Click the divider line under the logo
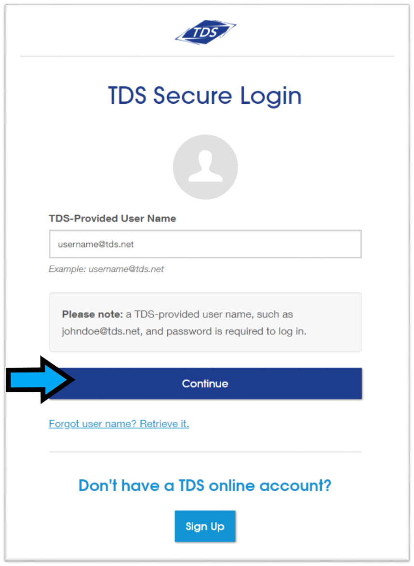414x566 pixels. click(x=207, y=56)
